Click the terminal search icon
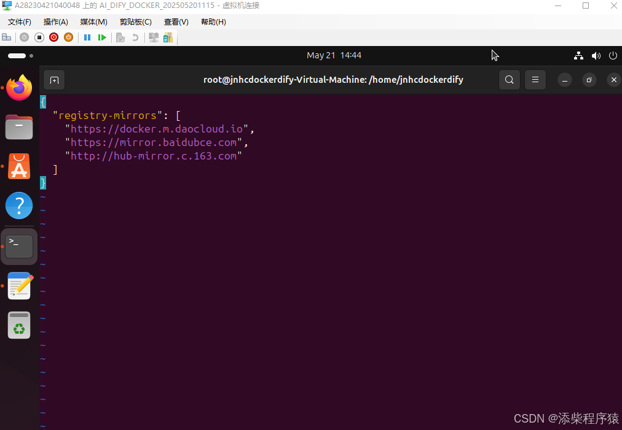The height and width of the screenshot is (430, 622). pos(510,80)
